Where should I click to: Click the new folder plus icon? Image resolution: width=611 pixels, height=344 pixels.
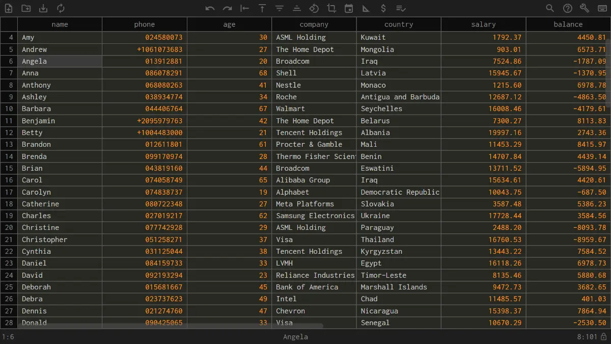click(x=26, y=8)
